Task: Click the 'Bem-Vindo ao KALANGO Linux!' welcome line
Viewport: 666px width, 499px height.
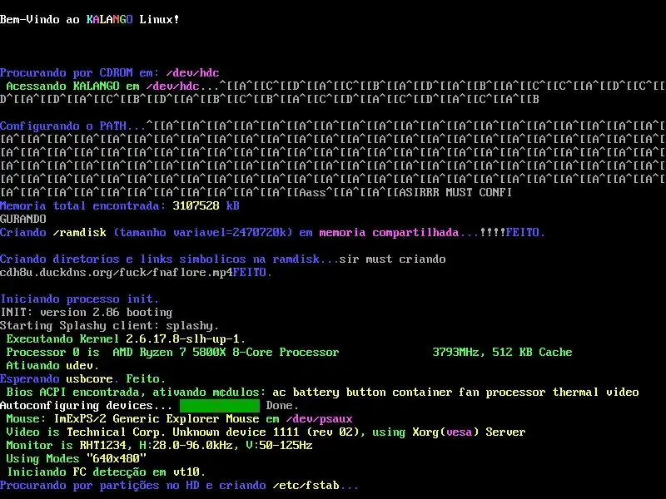Action: (90, 19)
